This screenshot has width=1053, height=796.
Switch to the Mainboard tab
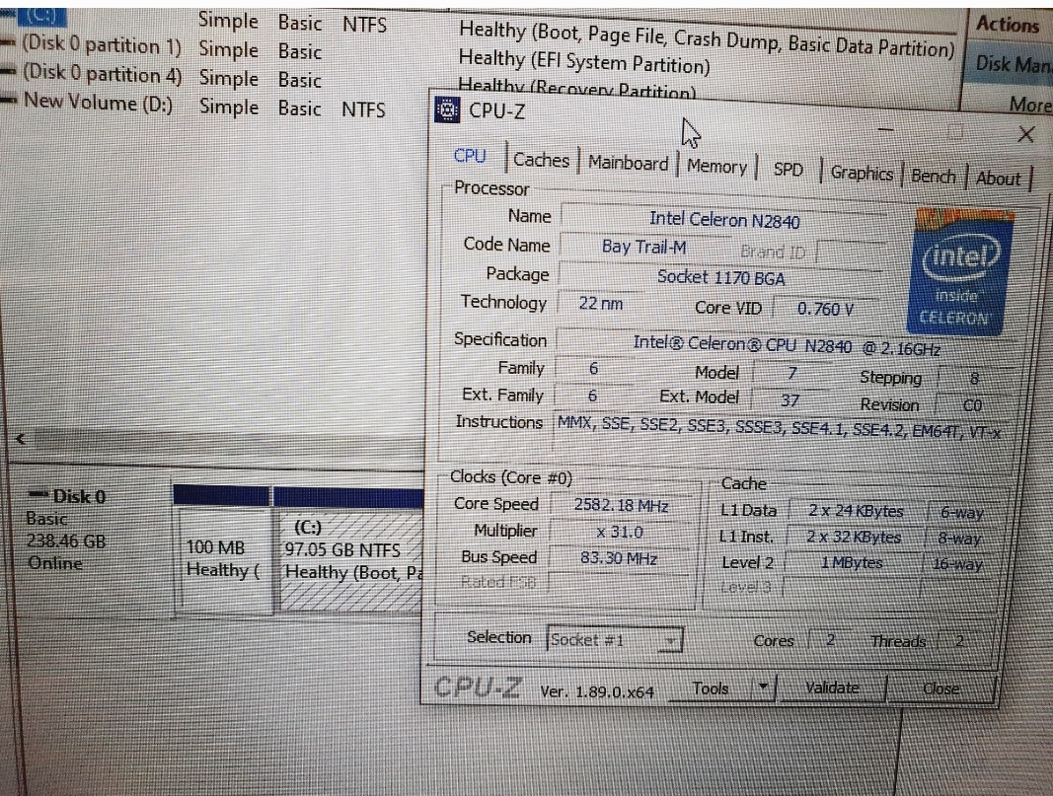pyautogui.click(x=628, y=164)
